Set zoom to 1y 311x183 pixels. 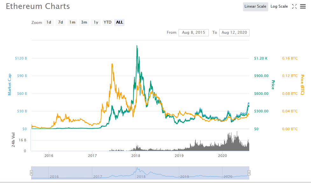[96, 22]
